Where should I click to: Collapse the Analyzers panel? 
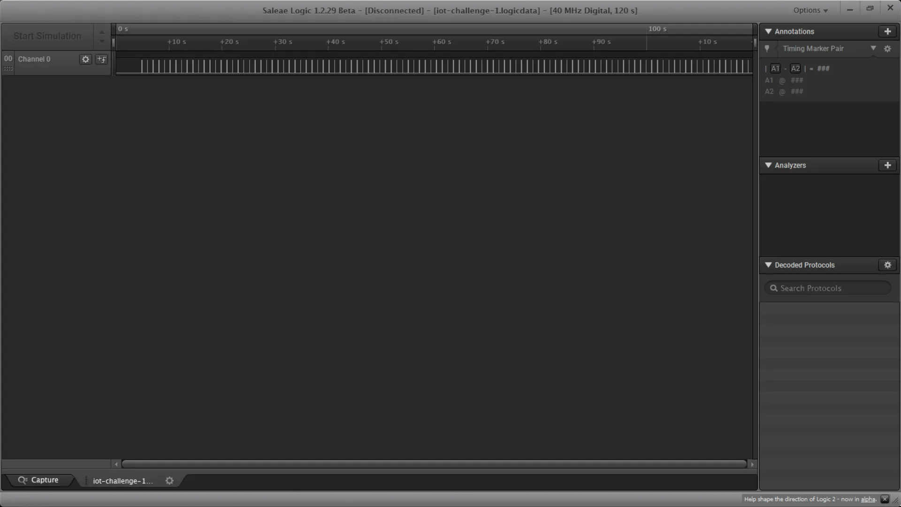pyautogui.click(x=768, y=165)
